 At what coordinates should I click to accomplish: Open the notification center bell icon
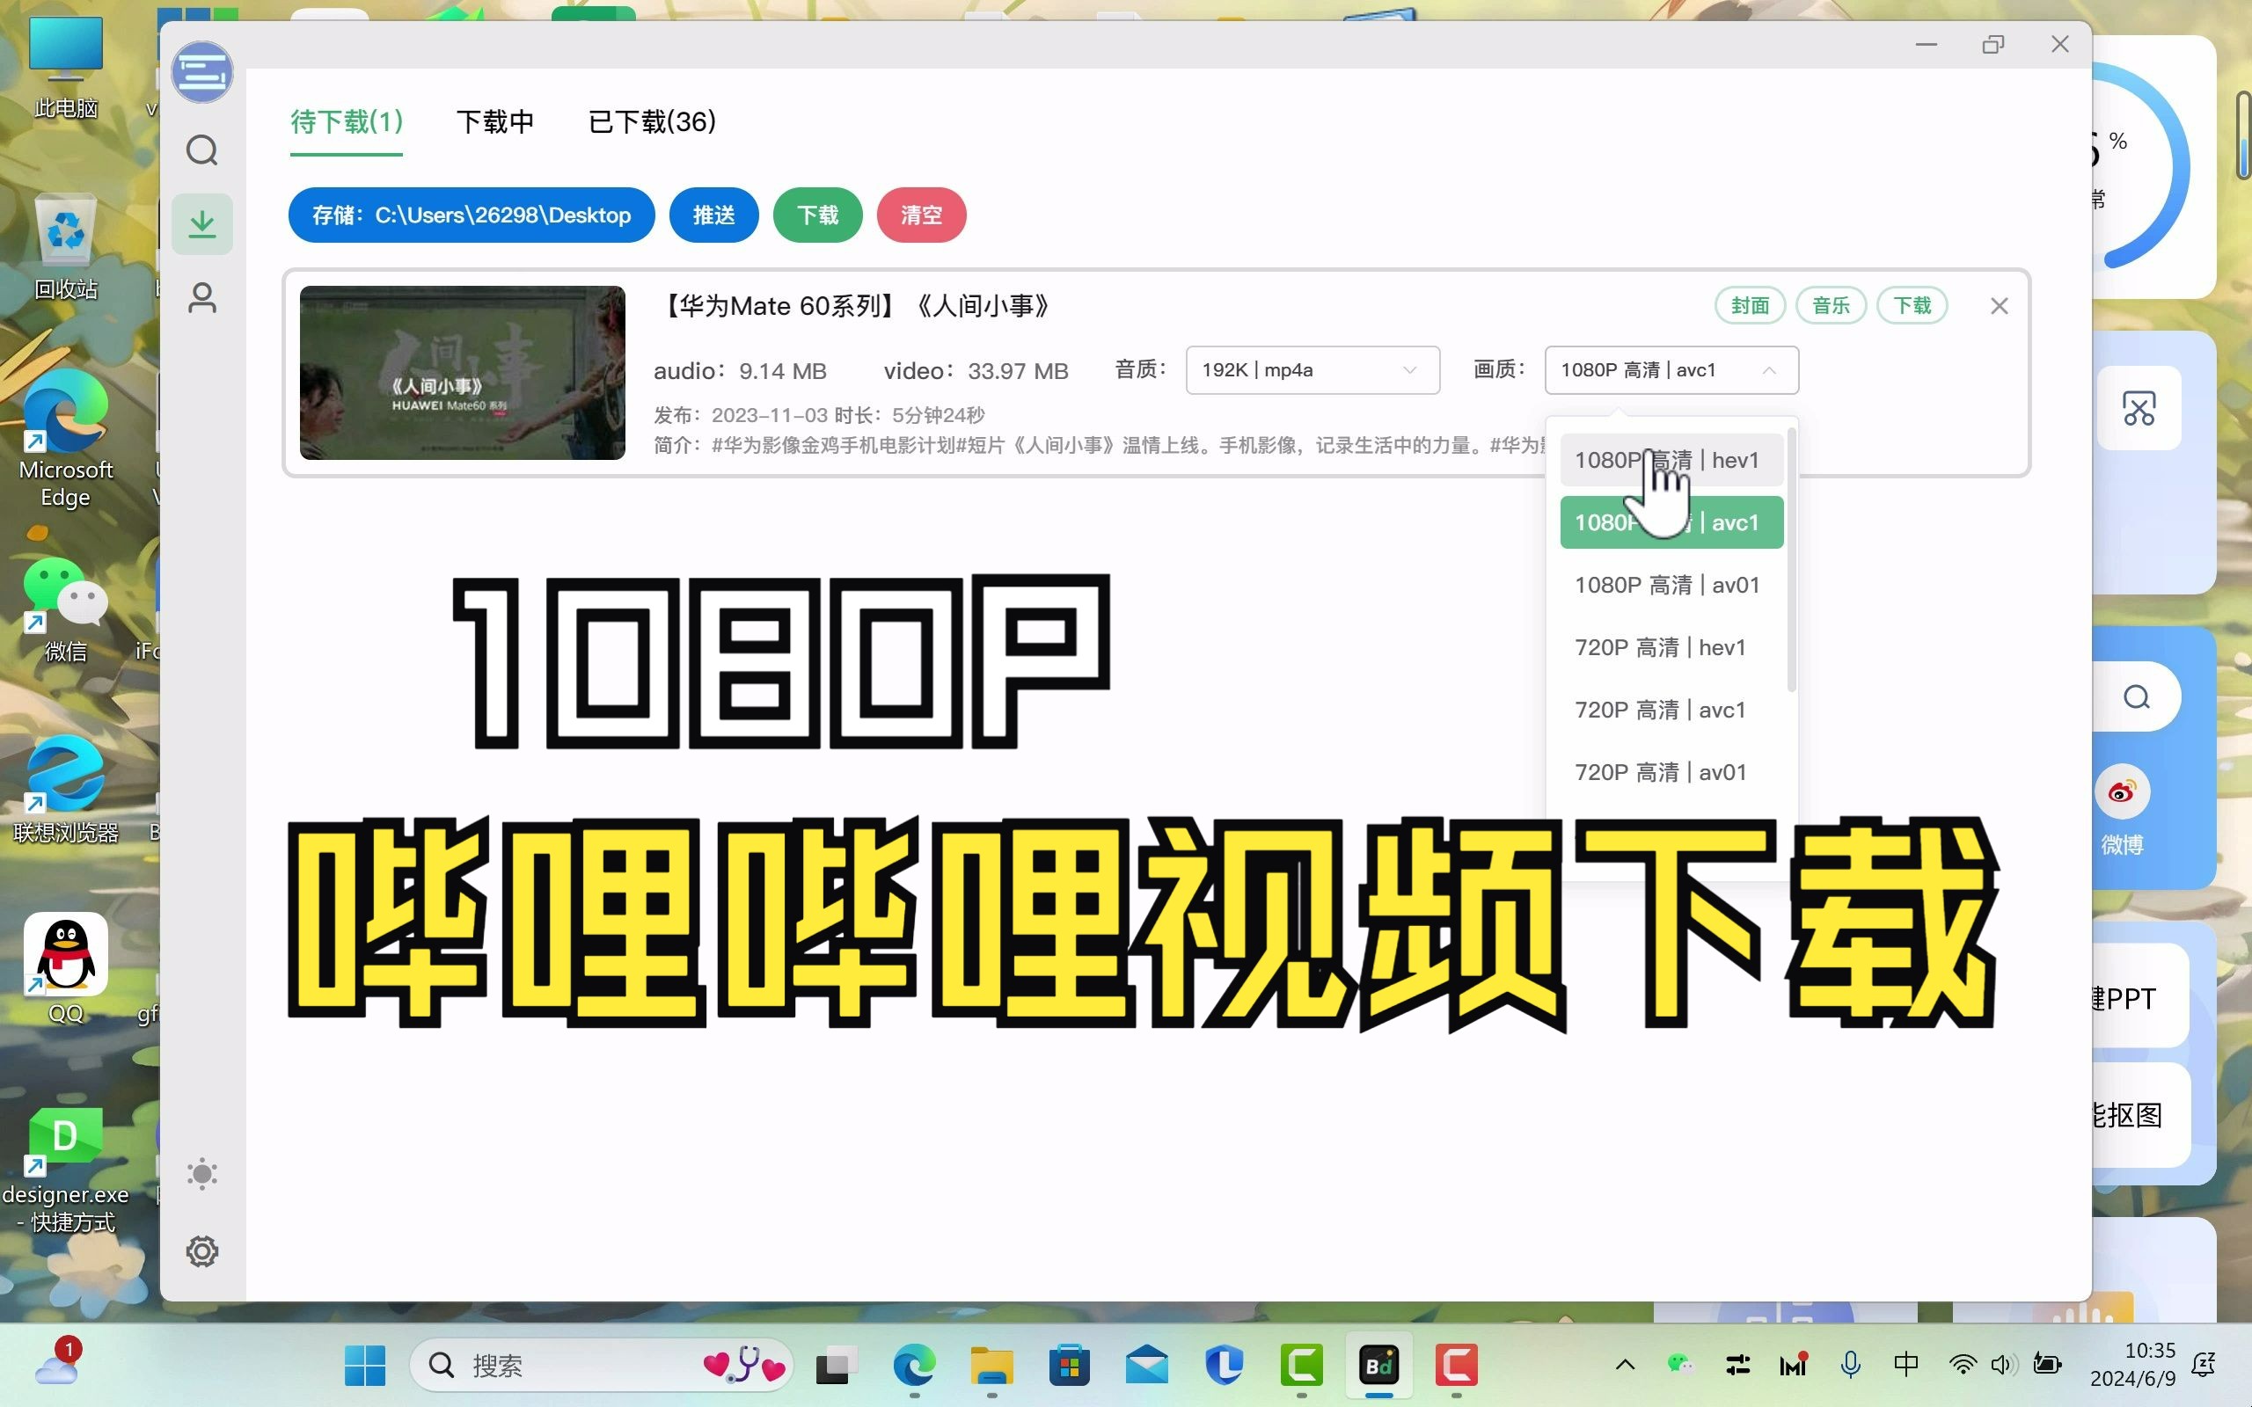click(x=2204, y=1365)
